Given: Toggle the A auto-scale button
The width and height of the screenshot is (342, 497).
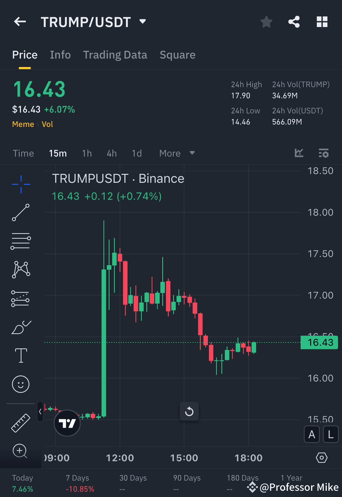Looking at the screenshot, I should 312,434.
